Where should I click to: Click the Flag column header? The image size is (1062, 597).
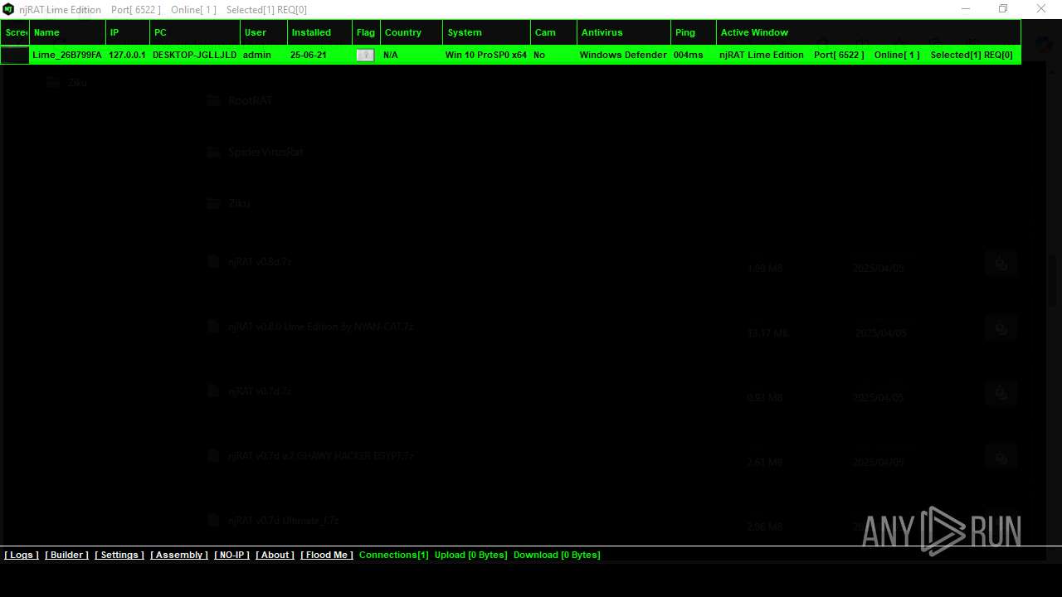click(x=367, y=32)
